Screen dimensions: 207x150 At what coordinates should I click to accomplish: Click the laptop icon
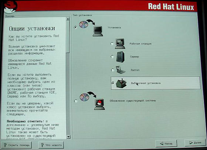coord(121,70)
